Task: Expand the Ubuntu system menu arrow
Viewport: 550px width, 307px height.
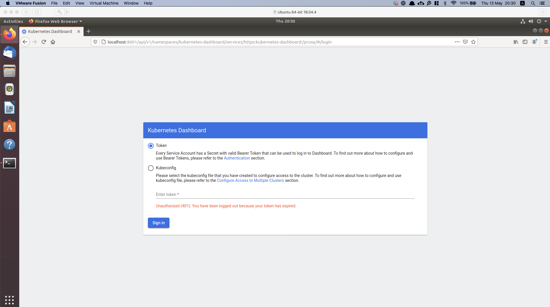Action: tap(546, 21)
